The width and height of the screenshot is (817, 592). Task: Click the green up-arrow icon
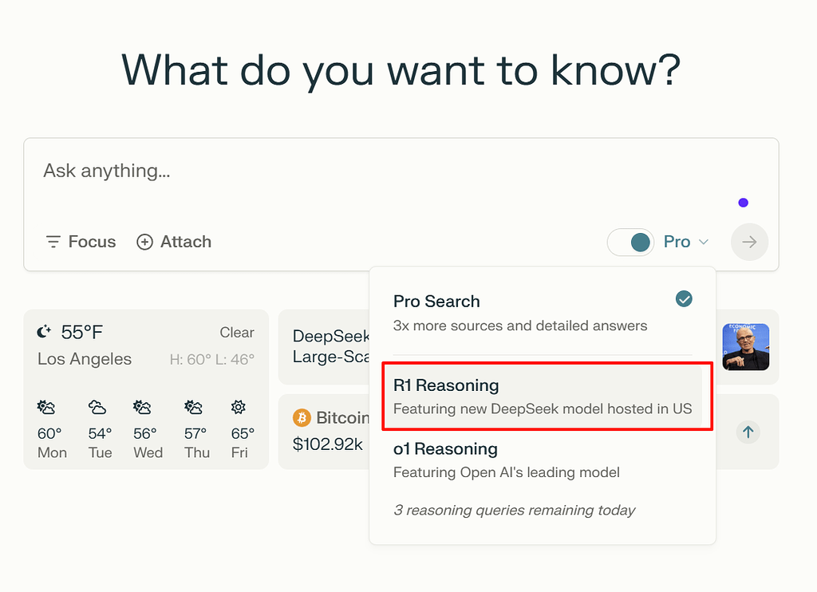[748, 432]
